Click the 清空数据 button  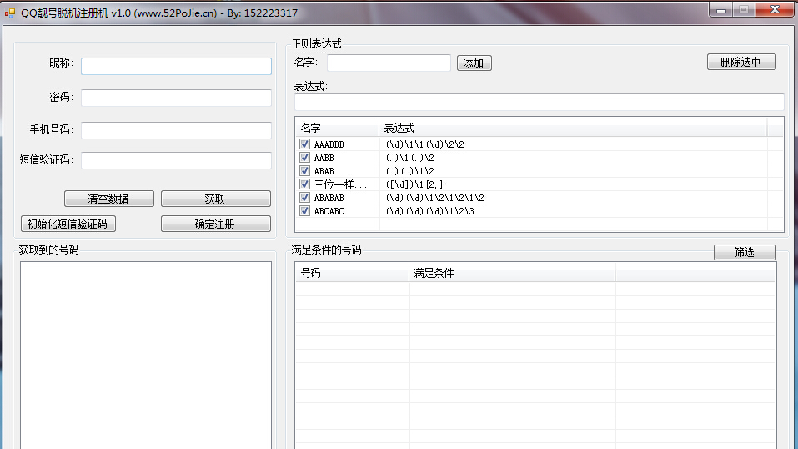click(x=109, y=199)
